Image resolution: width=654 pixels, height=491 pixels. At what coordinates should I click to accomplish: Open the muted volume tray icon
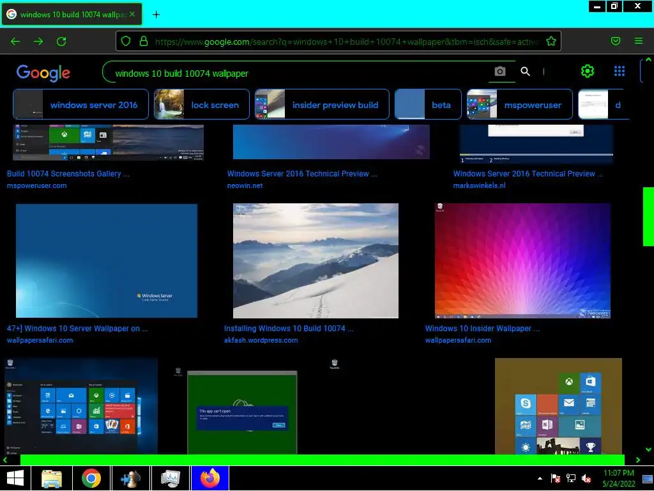[x=586, y=478]
